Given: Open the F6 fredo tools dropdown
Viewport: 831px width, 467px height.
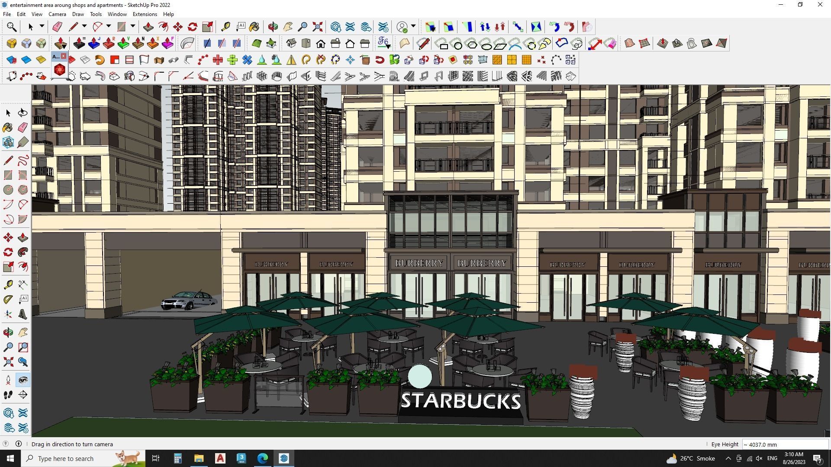Looking at the screenshot, I should click(x=384, y=43).
